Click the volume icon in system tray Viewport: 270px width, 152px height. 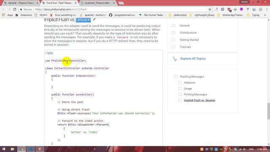pyautogui.click(x=244, y=149)
